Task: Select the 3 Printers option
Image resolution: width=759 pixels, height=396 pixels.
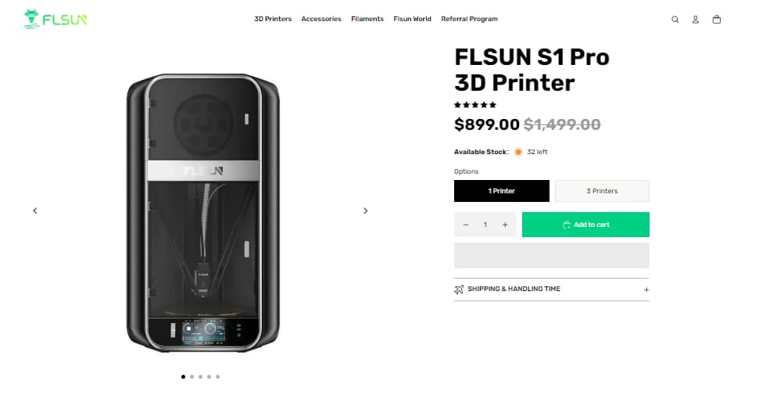Action: 602,191
